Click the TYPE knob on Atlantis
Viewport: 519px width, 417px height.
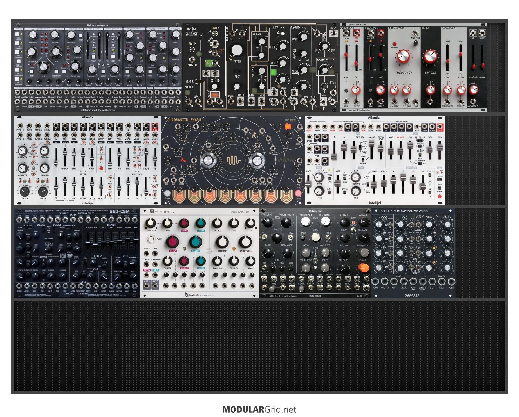[x=319, y=177]
